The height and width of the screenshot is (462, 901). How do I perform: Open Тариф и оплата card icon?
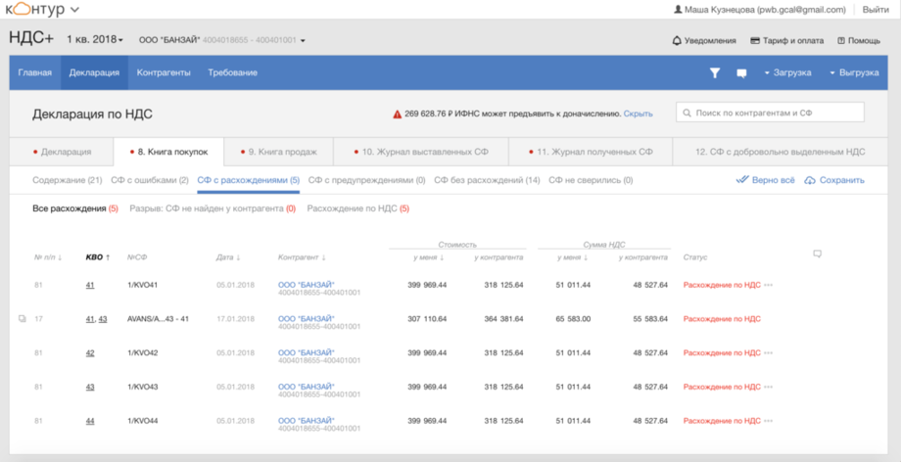pyautogui.click(x=755, y=40)
